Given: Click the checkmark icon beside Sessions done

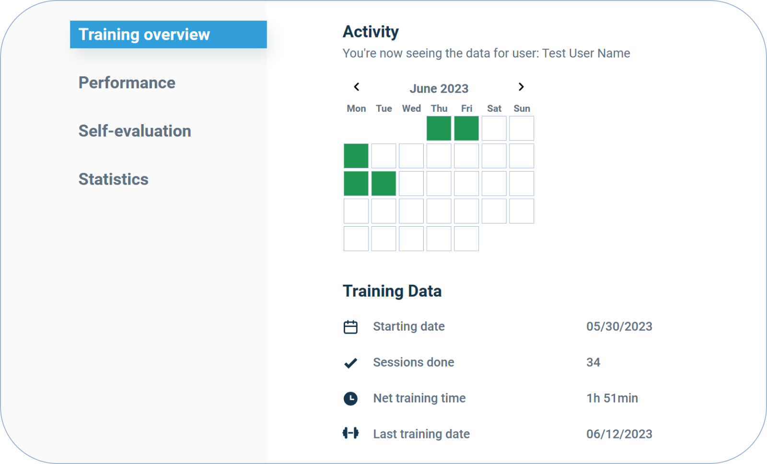Looking at the screenshot, I should [350, 363].
